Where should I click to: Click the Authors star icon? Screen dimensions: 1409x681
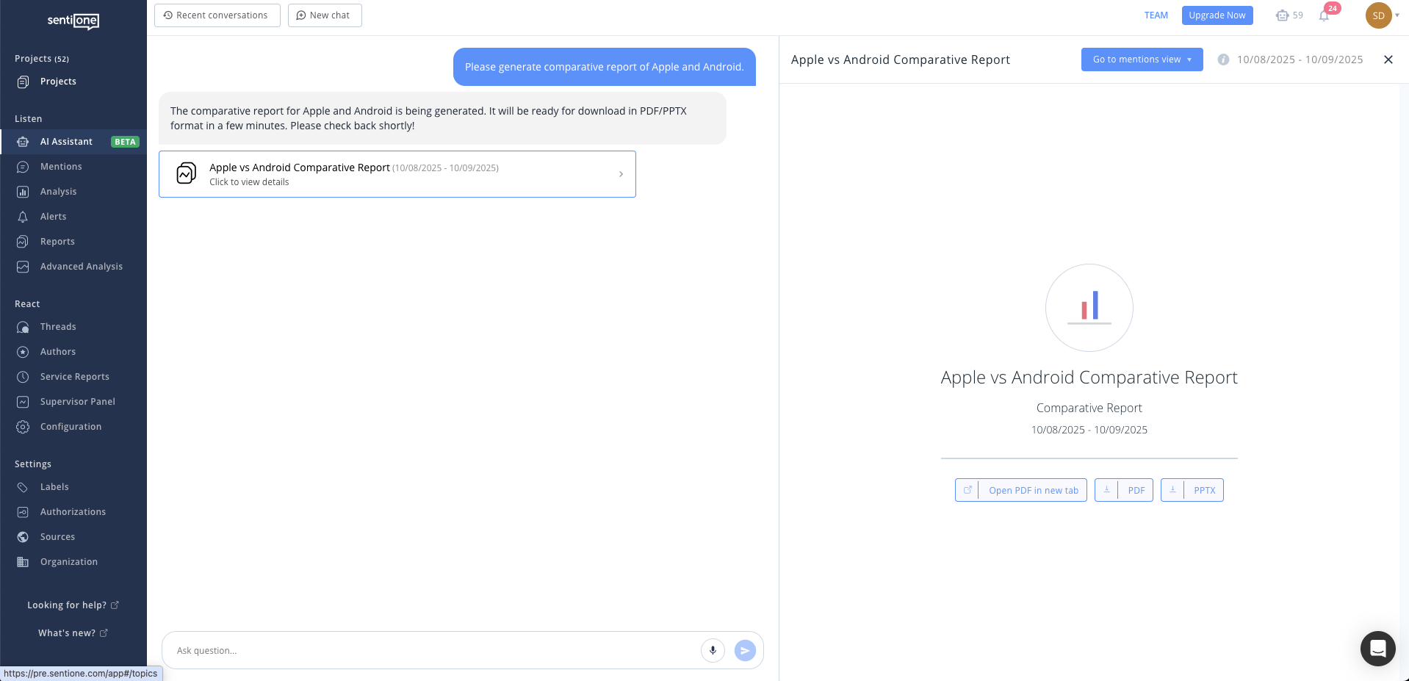coord(23,352)
